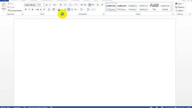Click inside the blank document page
The height and width of the screenshot is (108, 192).
click(95, 62)
